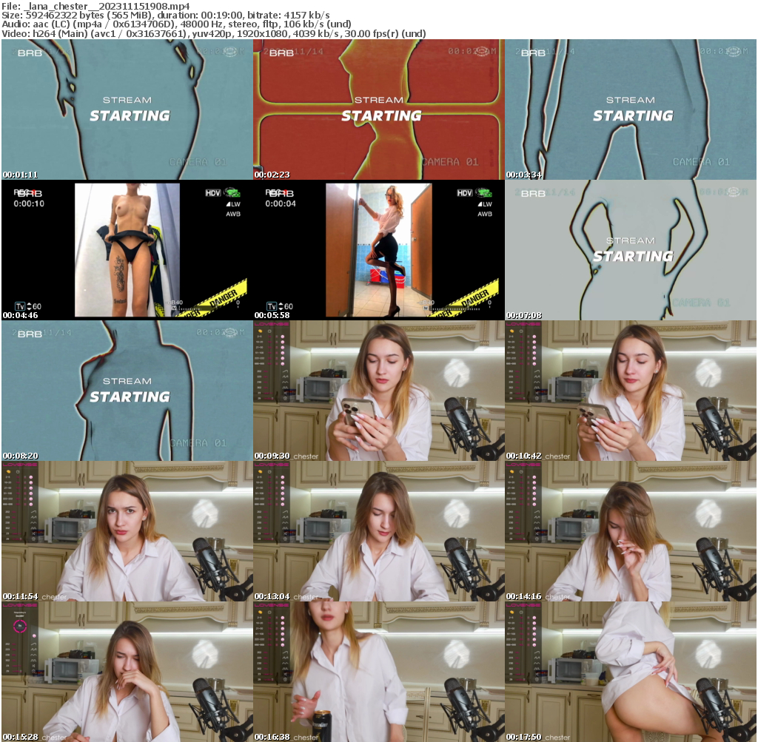Toggle the AWB white balance indicator
The height and width of the screenshot is (742, 758).
coord(484,215)
